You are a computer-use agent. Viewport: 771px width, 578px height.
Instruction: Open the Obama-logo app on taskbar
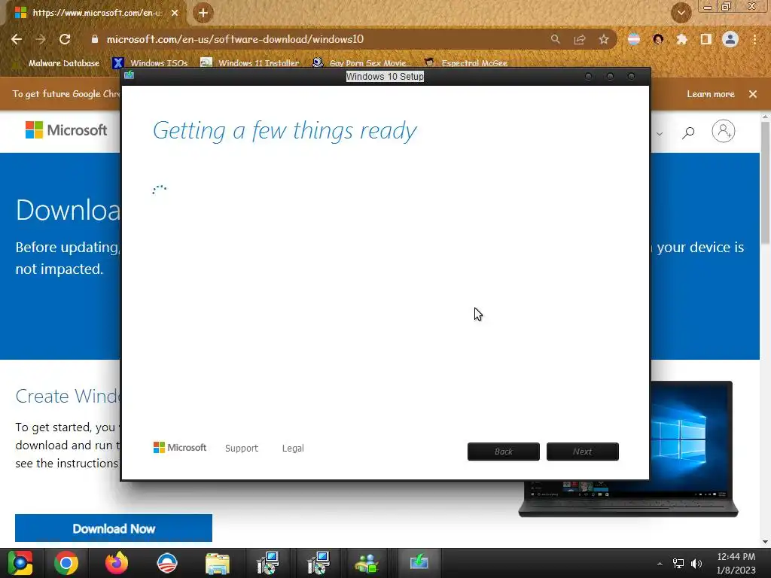[167, 563]
